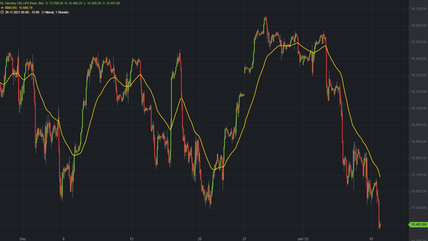Click the candlestick chart icon beside Nasdaq-100
428x241 pixels.
pyautogui.click(x=2, y=3)
